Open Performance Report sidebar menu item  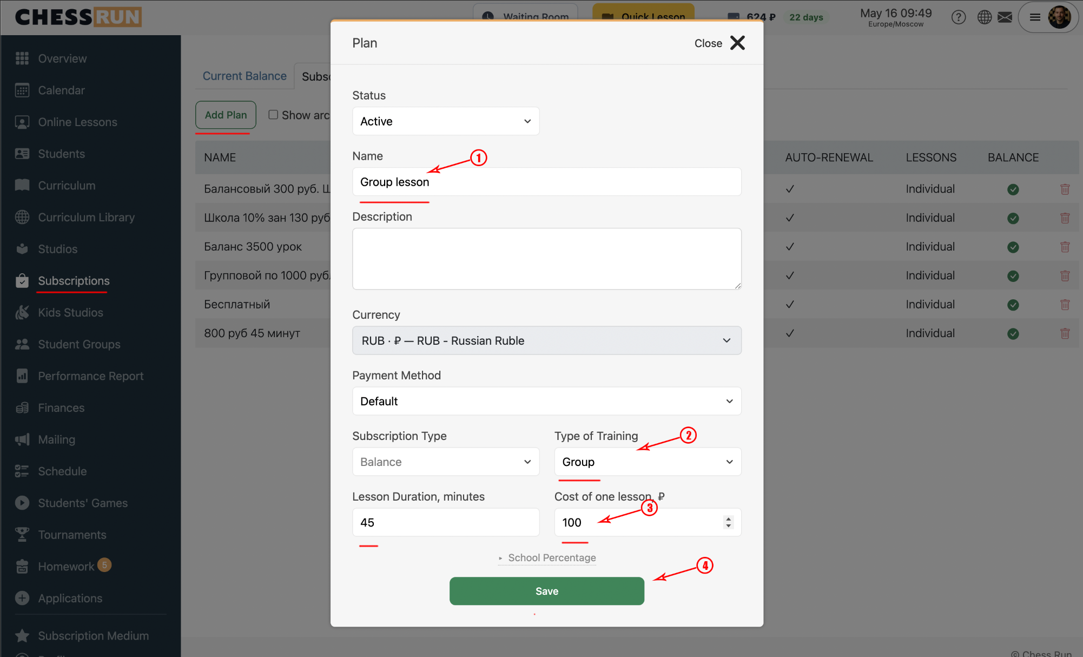[91, 376]
